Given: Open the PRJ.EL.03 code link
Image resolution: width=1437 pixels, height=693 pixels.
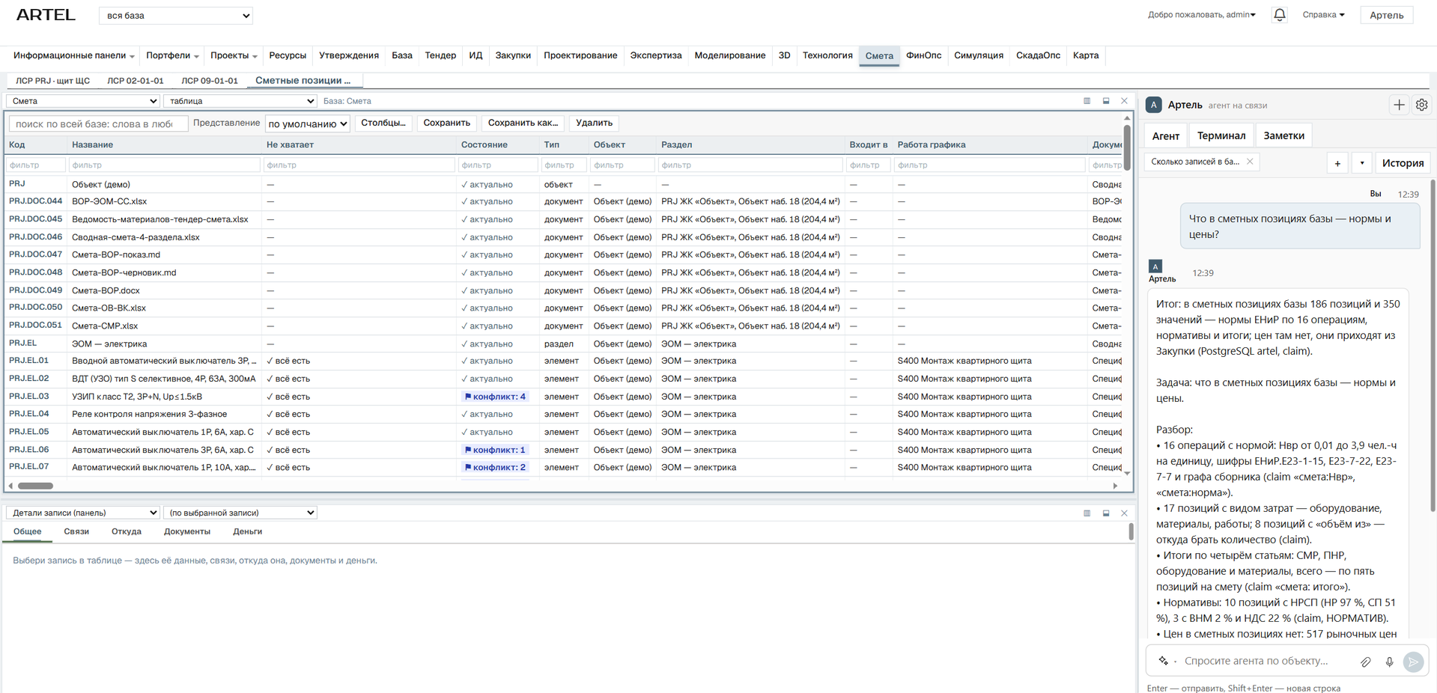Looking at the screenshot, I should coord(28,396).
